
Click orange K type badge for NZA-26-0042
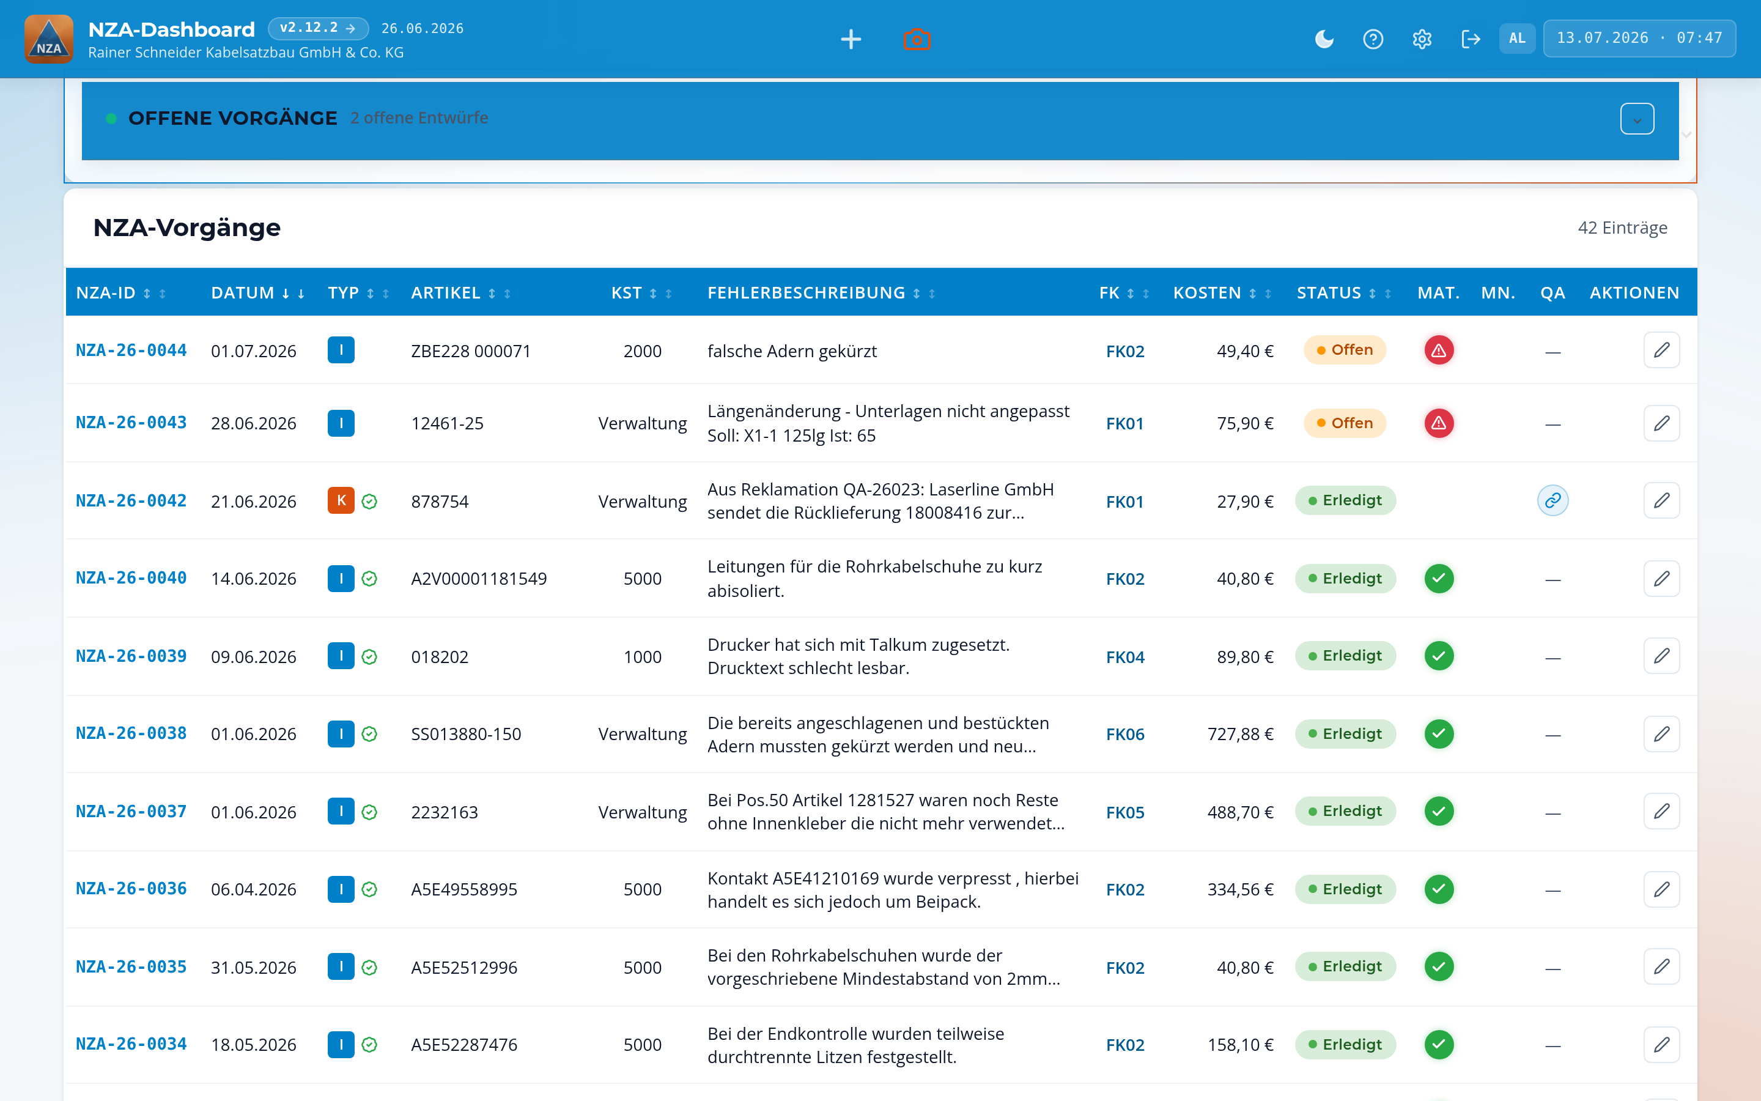tap(341, 500)
